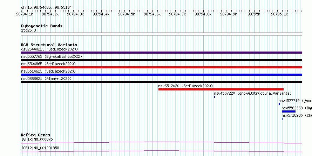Click the IGF1R|NM_000875 gene label
The height and width of the screenshot is (156, 312).
[x=37, y=139]
